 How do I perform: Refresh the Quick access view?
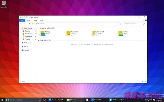click(120, 24)
